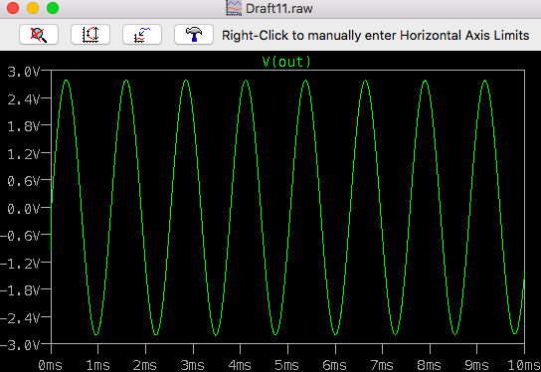The height and width of the screenshot is (372, 541).
Task: Click the Draft11.raw window title text
Action: (x=278, y=9)
